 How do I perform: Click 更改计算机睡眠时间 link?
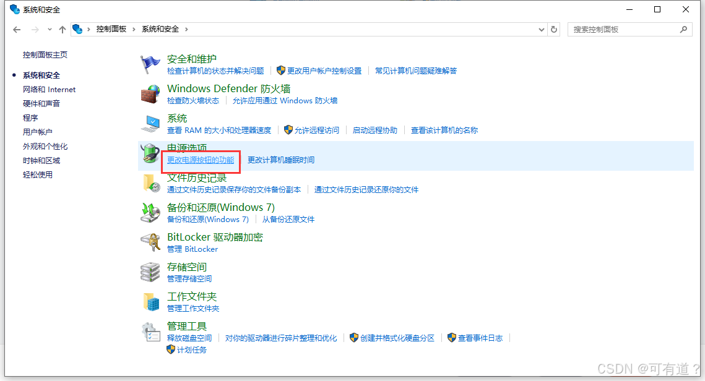point(281,160)
